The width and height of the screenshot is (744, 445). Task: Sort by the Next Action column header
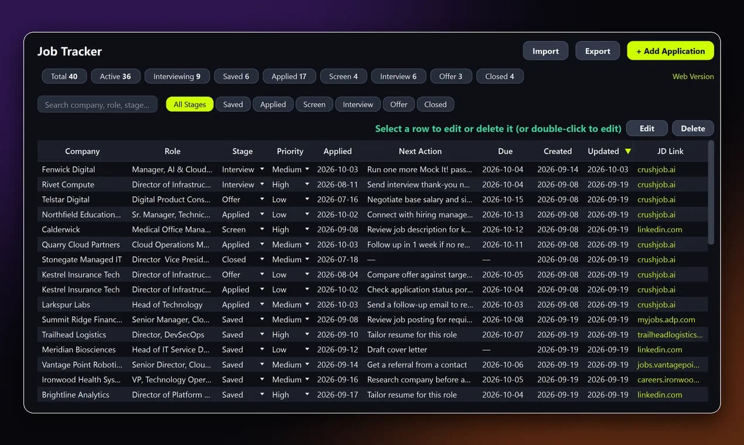[420, 151]
